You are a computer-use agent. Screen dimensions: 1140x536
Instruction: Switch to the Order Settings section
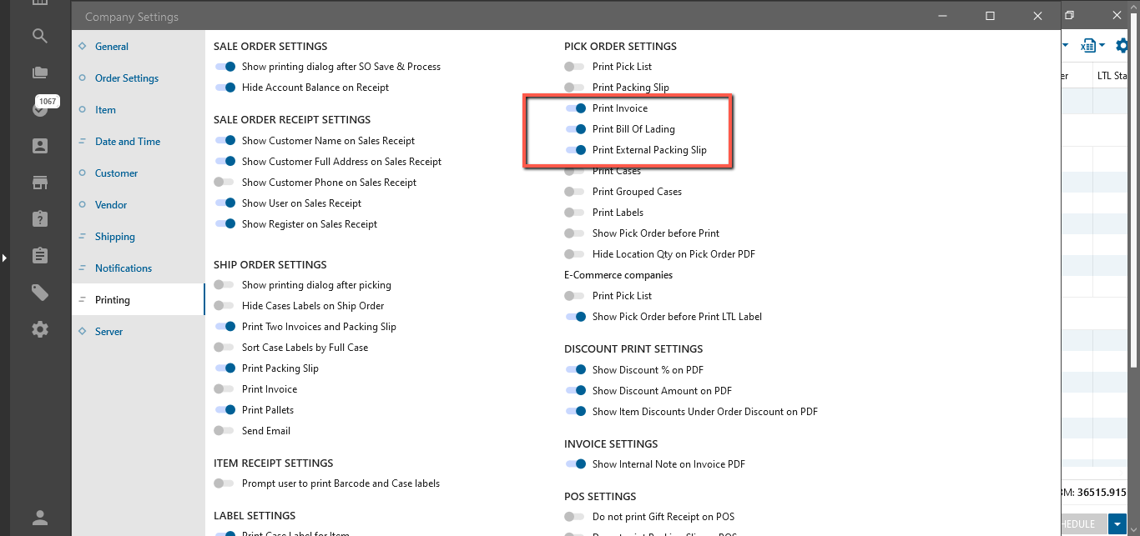point(126,78)
